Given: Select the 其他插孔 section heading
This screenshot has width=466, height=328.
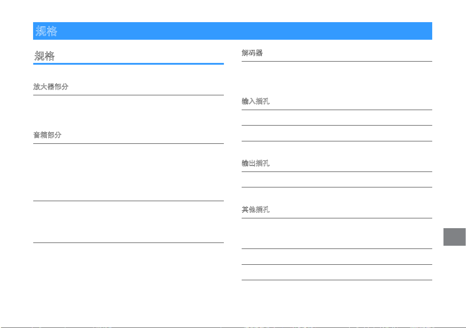Looking at the screenshot, I should click(x=256, y=210).
